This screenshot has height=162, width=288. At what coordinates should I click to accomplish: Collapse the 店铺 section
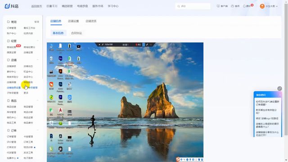(37, 60)
